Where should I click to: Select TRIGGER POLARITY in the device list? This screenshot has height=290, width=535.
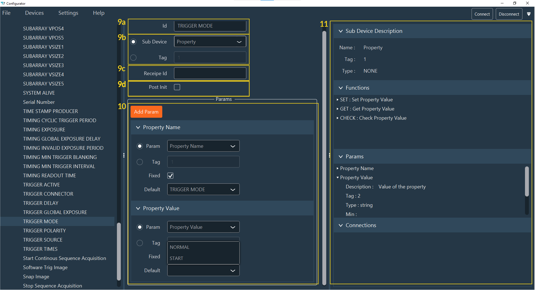click(x=44, y=230)
